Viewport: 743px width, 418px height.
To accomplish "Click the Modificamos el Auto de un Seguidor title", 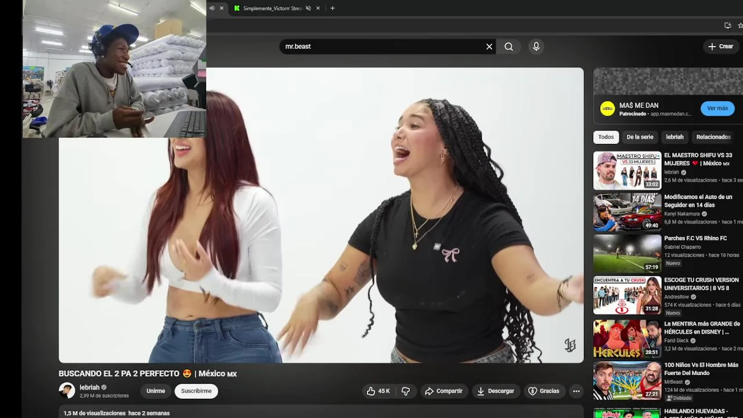I will point(698,201).
